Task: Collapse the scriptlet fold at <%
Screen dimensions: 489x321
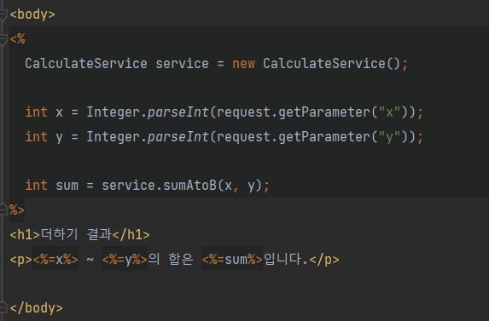Action: point(3,40)
